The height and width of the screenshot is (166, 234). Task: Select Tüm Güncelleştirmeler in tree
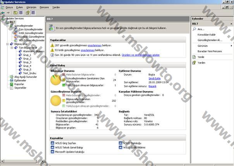click(31, 29)
